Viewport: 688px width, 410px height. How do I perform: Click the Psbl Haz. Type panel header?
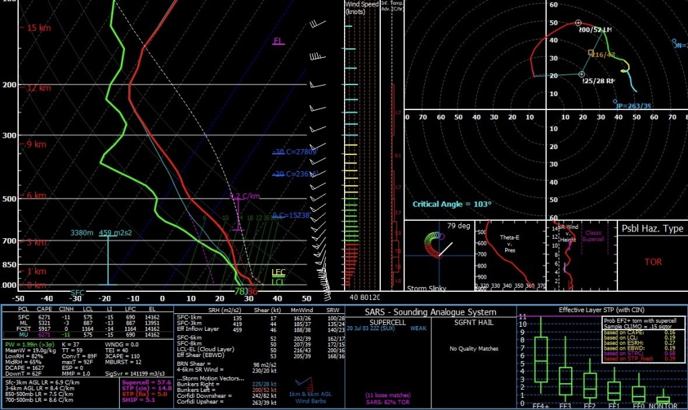[652, 229]
